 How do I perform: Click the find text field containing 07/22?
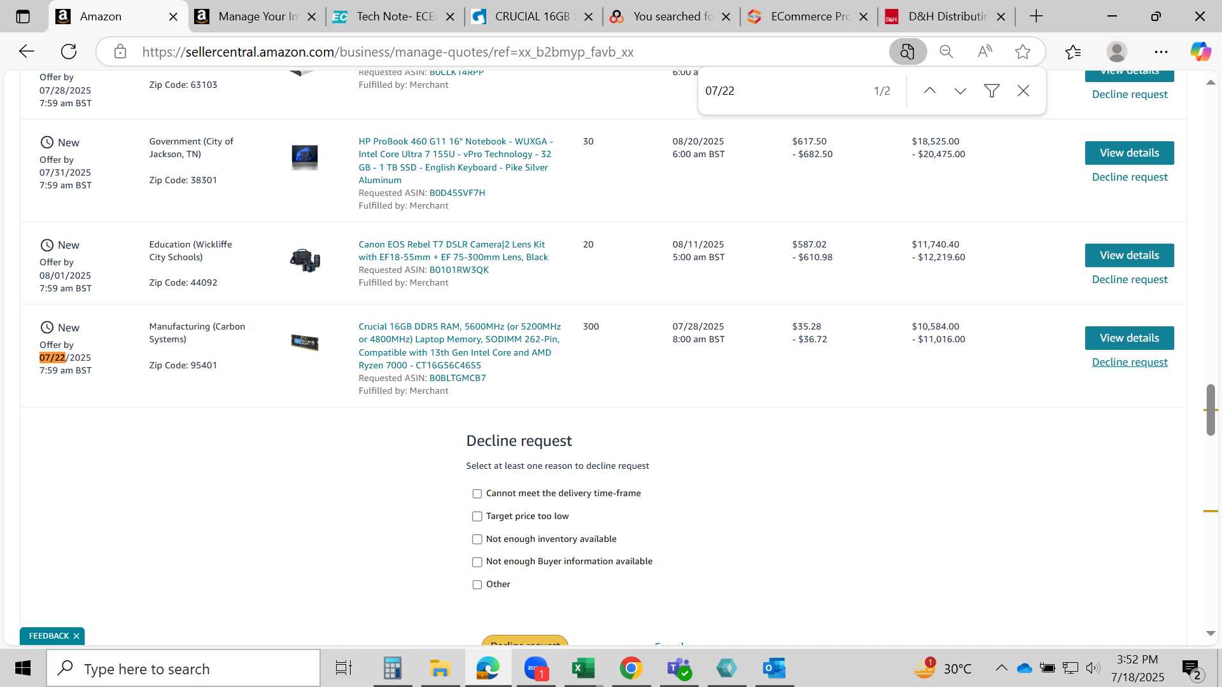[783, 91]
